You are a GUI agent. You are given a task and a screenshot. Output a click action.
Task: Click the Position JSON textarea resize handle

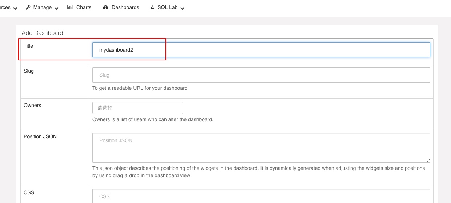428,160
